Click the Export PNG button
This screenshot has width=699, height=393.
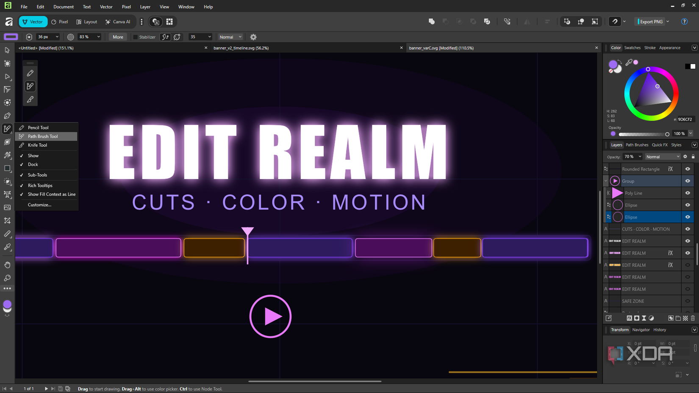pyautogui.click(x=651, y=22)
